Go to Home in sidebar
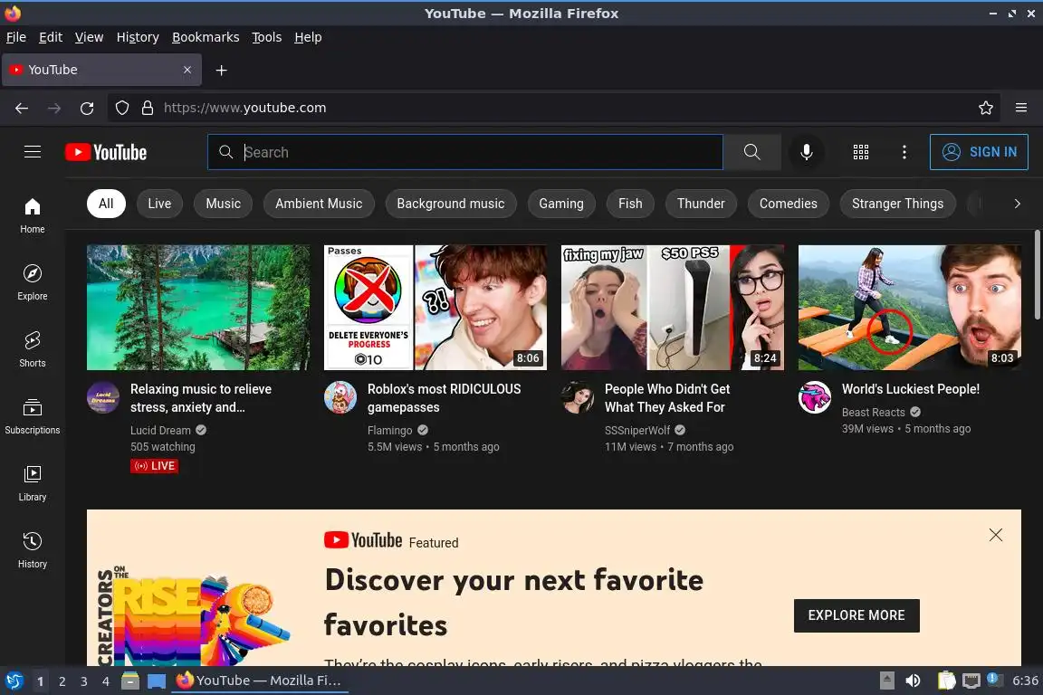1043x695 pixels. [32, 215]
